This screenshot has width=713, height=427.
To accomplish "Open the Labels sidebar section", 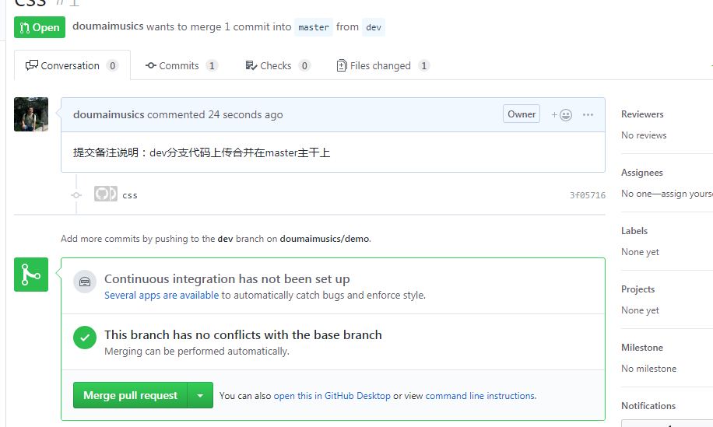I will pos(634,231).
